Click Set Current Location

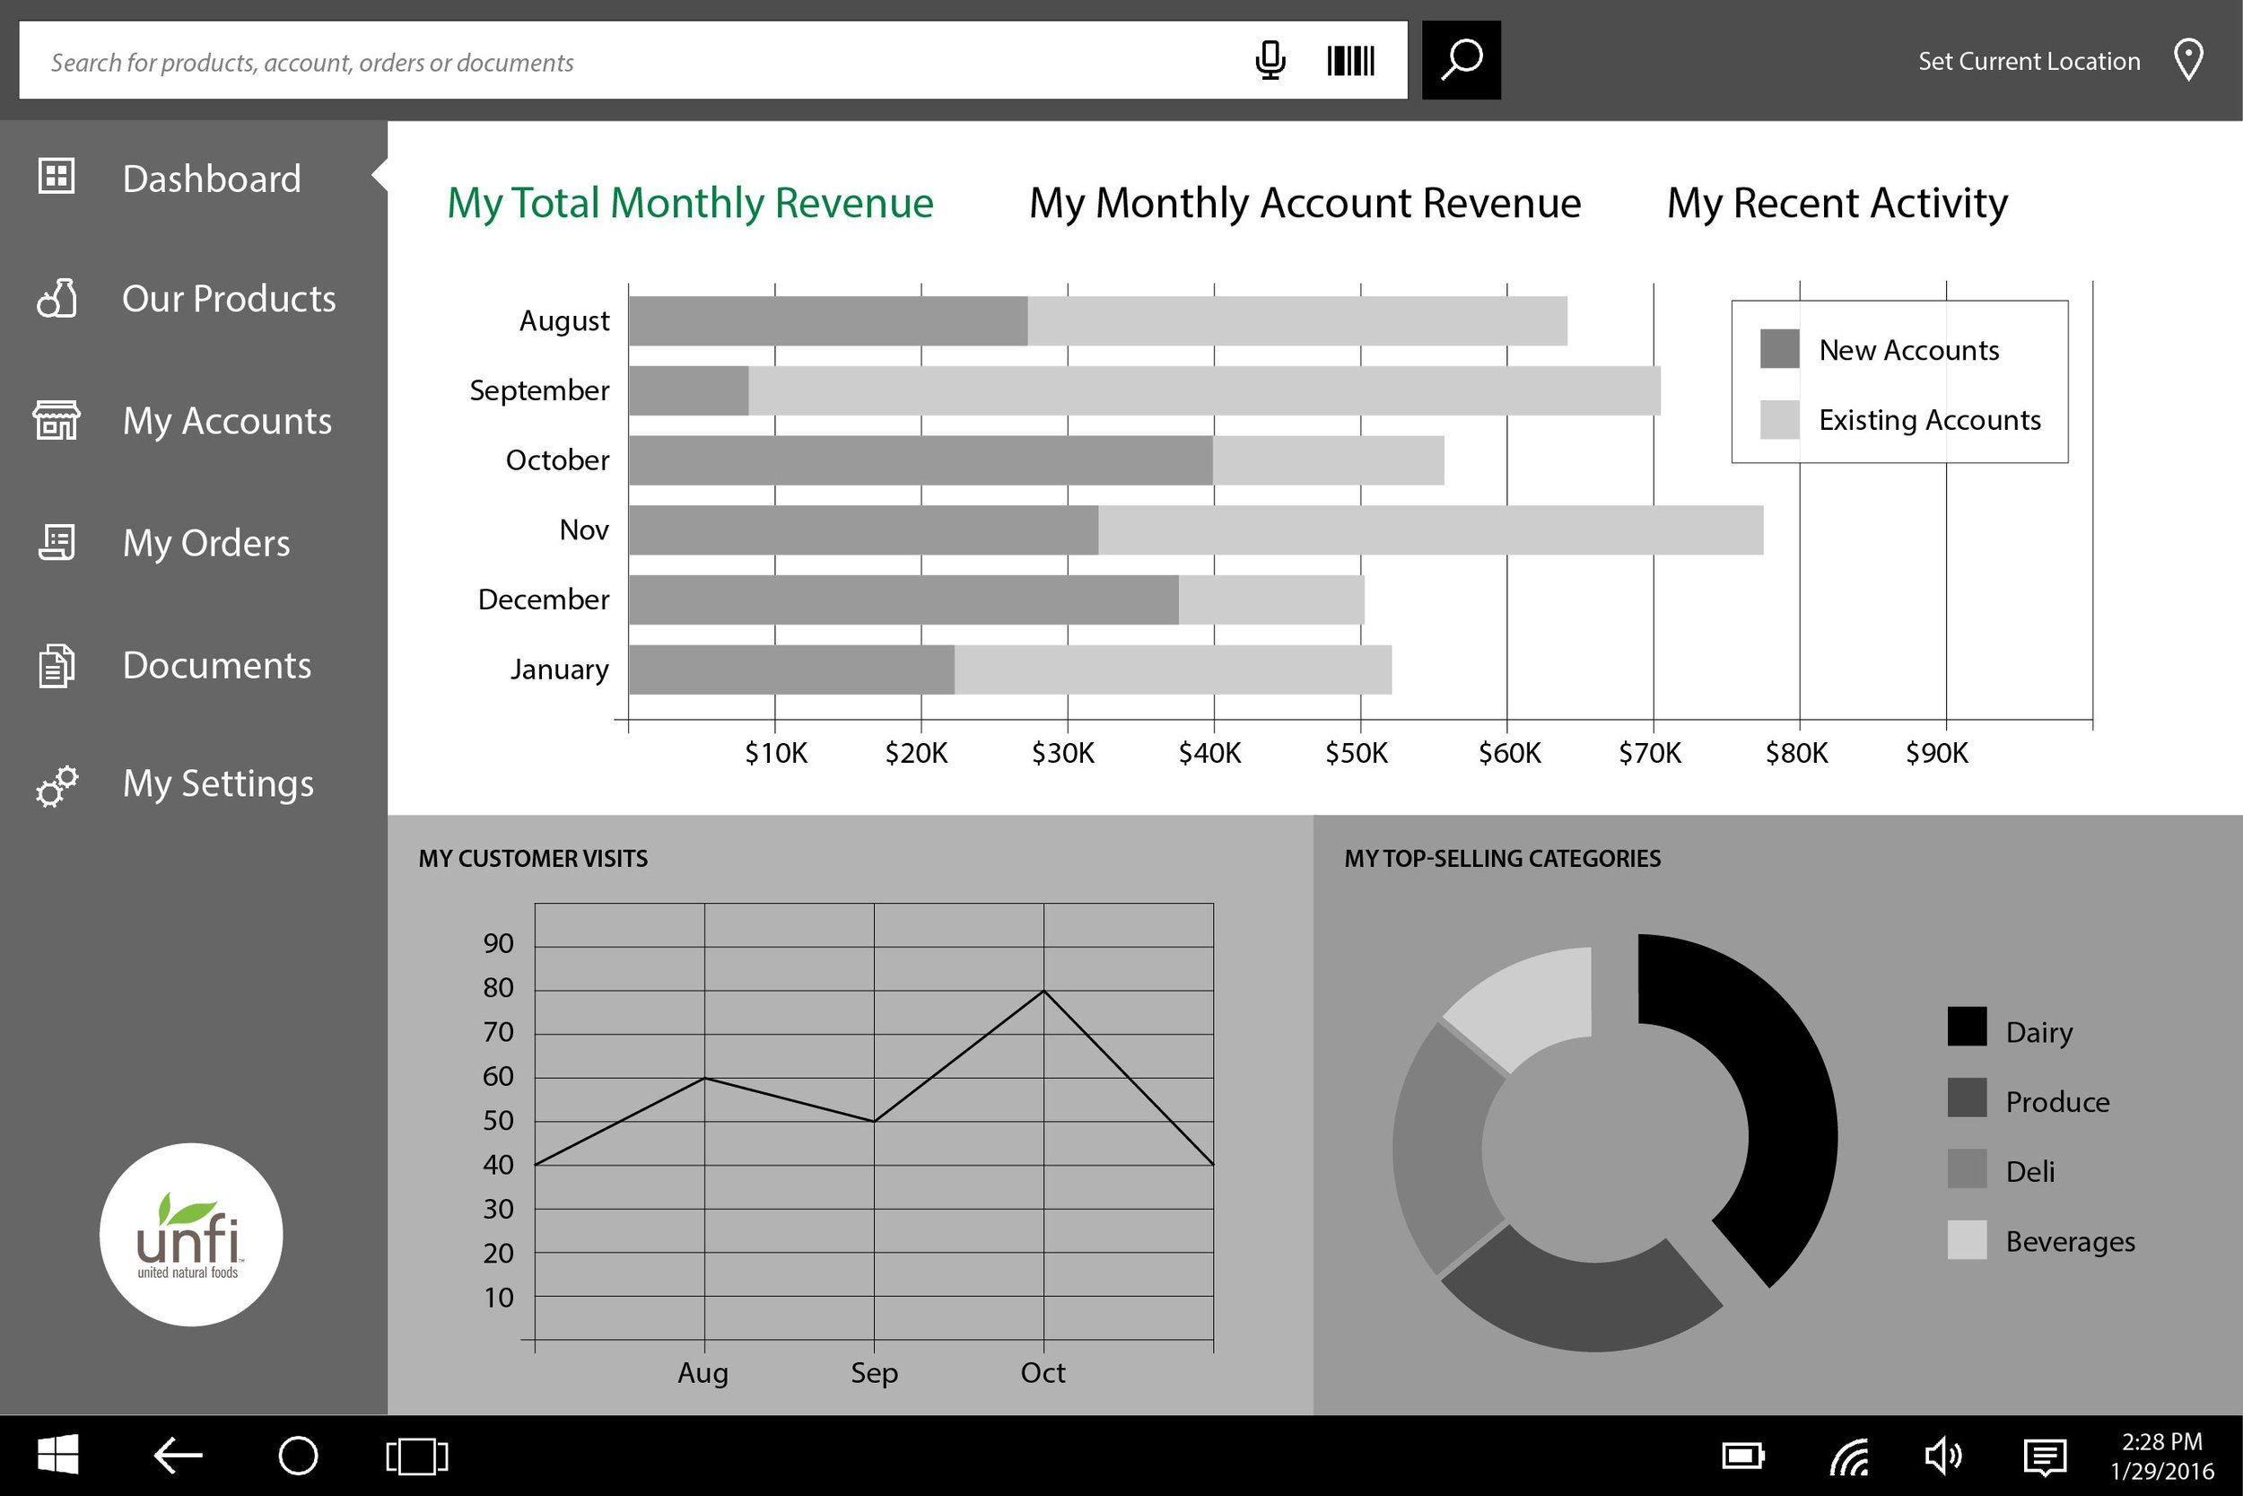2029,60
